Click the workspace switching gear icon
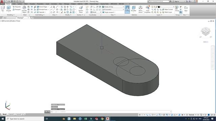 tap(182, 115)
